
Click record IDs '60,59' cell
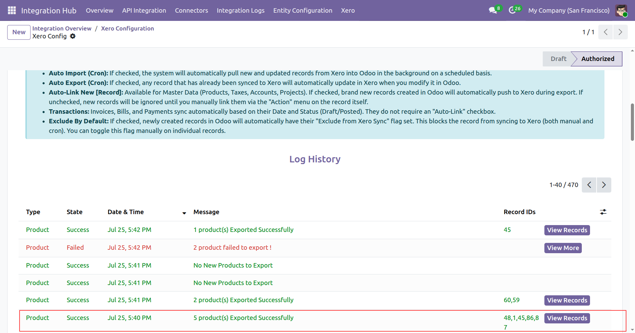point(511,300)
